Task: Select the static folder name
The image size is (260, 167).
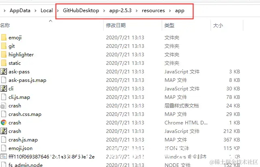Action: [x=15, y=63]
